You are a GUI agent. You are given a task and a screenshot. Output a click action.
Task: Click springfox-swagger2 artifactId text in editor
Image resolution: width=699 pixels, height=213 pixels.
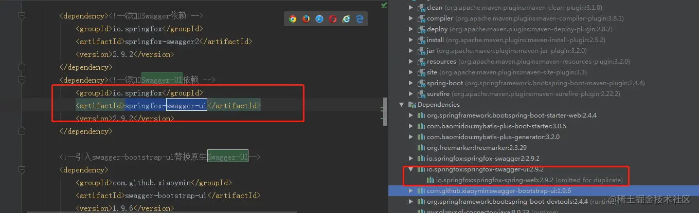(162, 42)
